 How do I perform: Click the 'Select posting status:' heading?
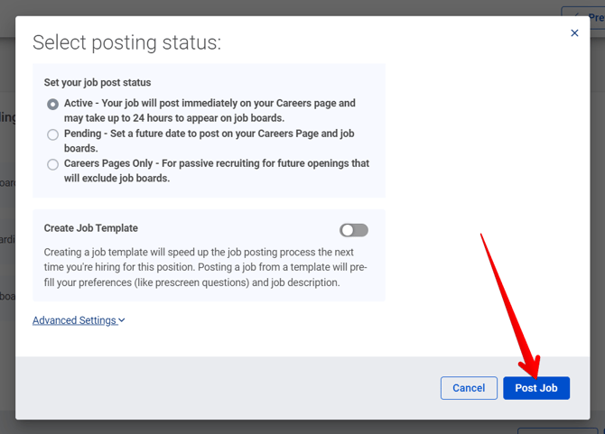[126, 42]
